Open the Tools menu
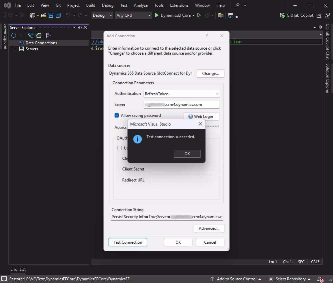 (x=159, y=5)
